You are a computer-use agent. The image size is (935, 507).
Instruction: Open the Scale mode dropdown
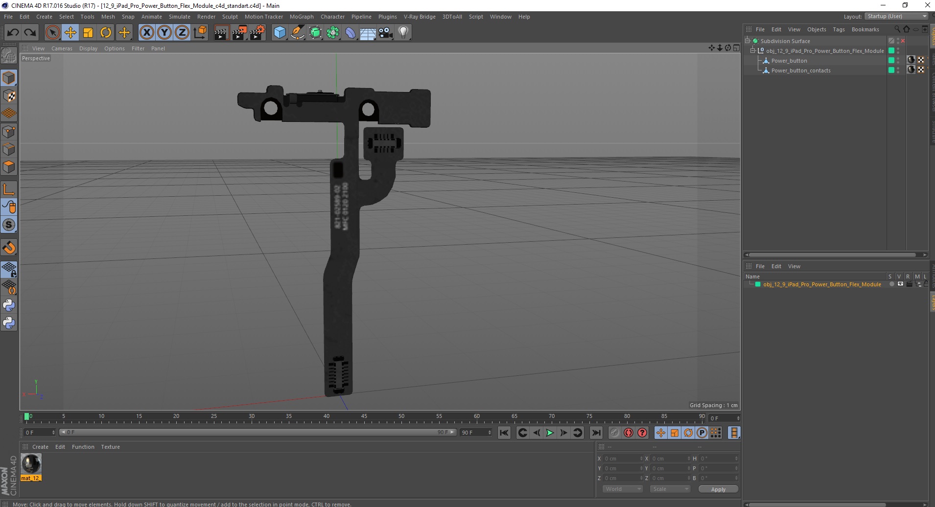point(670,489)
